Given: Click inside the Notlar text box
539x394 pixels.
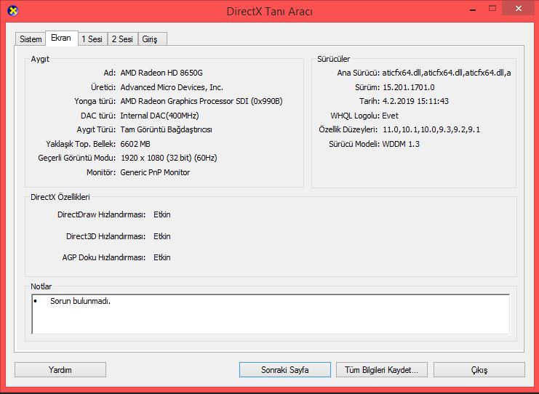Looking at the screenshot, I should pyautogui.click(x=271, y=314).
